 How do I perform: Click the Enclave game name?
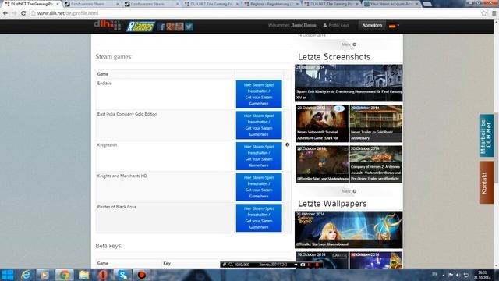click(104, 84)
